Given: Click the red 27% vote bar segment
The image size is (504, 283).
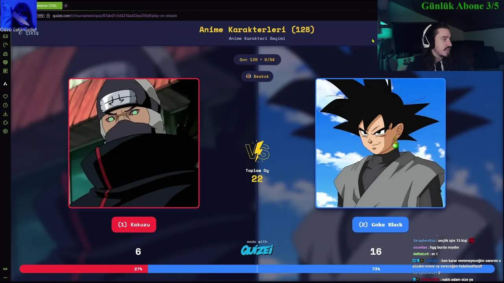Looking at the screenshot, I should tap(83, 269).
